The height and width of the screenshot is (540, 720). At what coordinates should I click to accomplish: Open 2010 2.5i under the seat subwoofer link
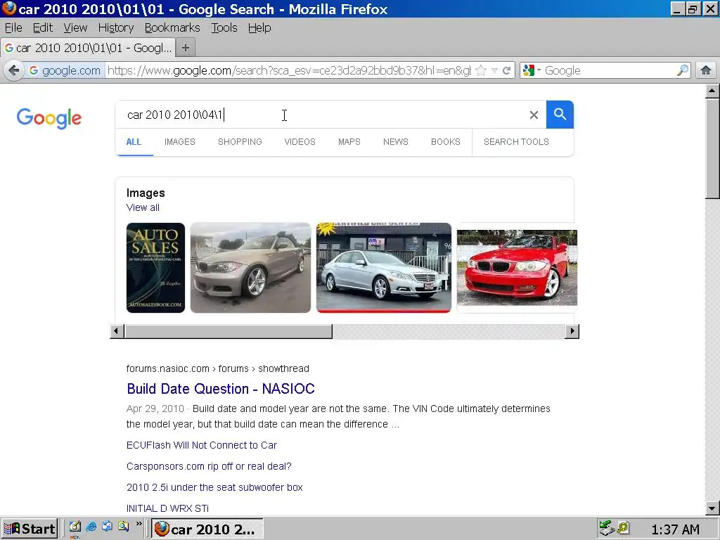click(214, 487)
